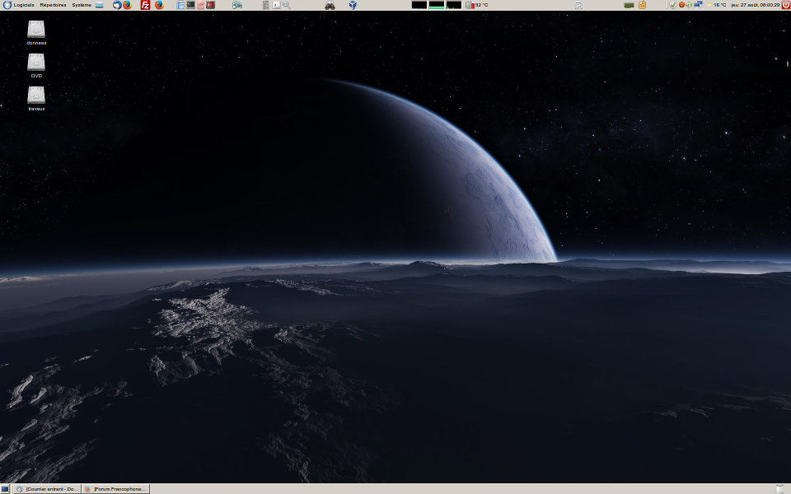Launch VirtualBox from the panel
This screenshot has height=494, width=791.
353,5
